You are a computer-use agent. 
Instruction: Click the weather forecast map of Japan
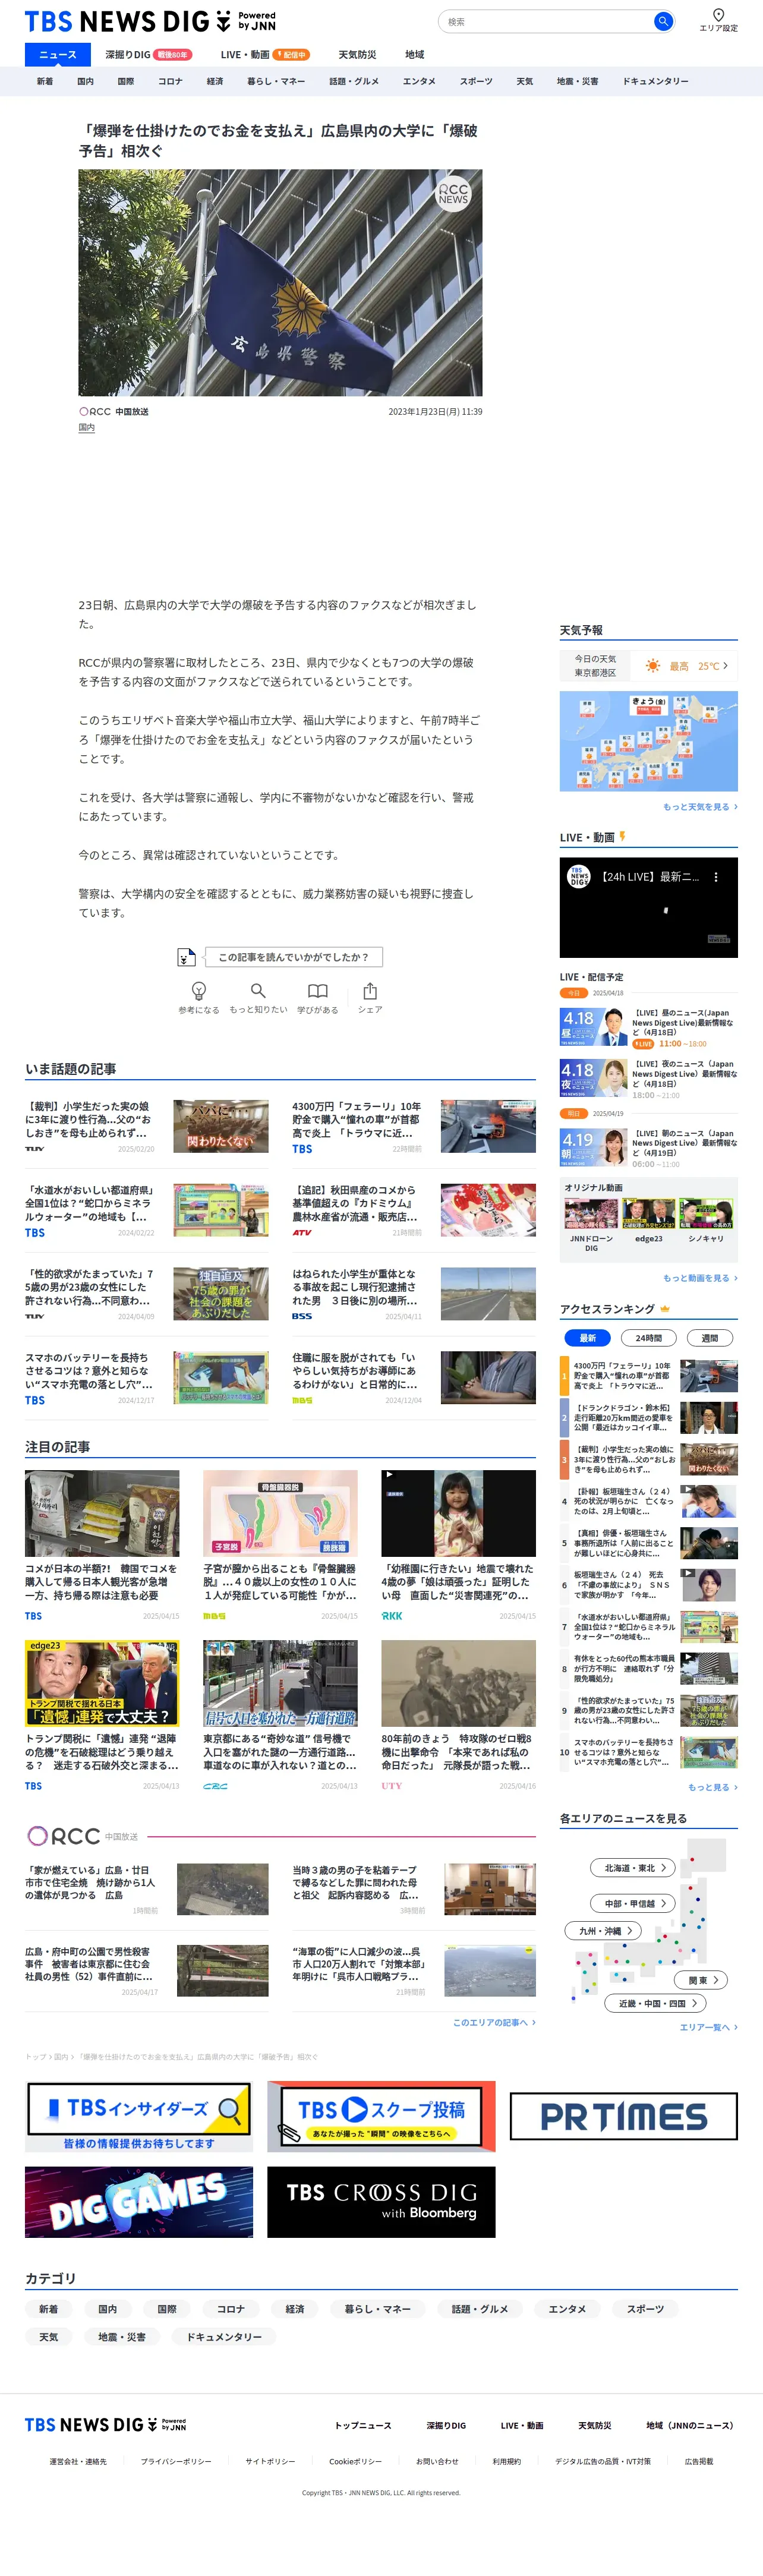point(649,741)
